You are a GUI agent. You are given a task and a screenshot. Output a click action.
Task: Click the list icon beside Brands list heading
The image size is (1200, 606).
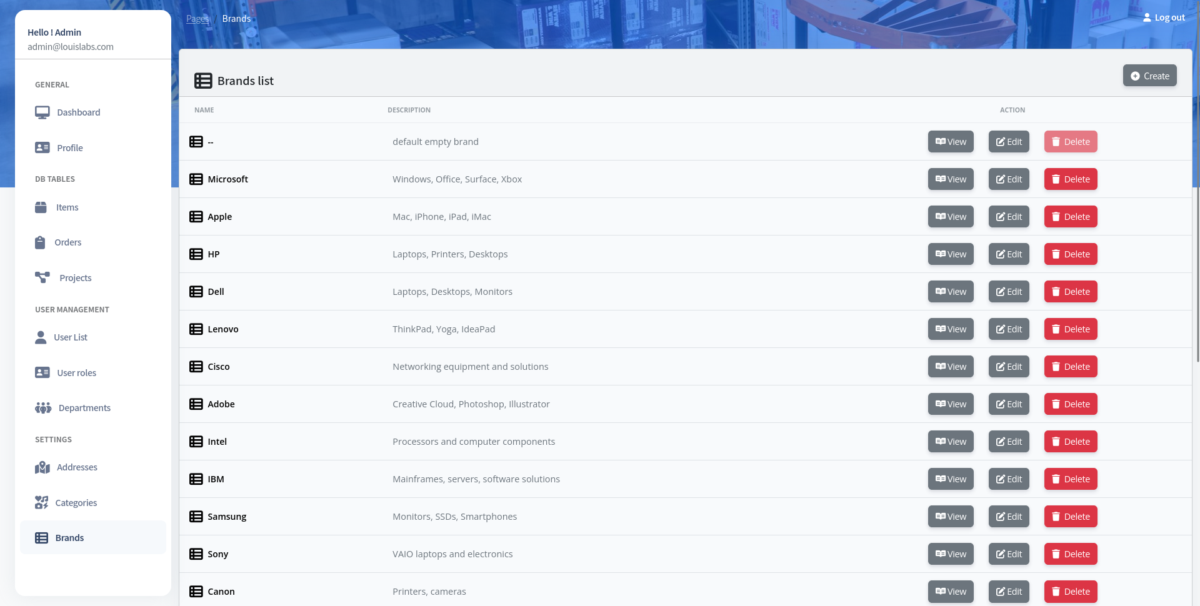203,81
